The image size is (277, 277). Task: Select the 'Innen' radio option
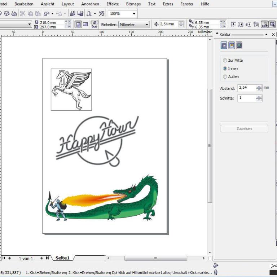coord(225,69)
